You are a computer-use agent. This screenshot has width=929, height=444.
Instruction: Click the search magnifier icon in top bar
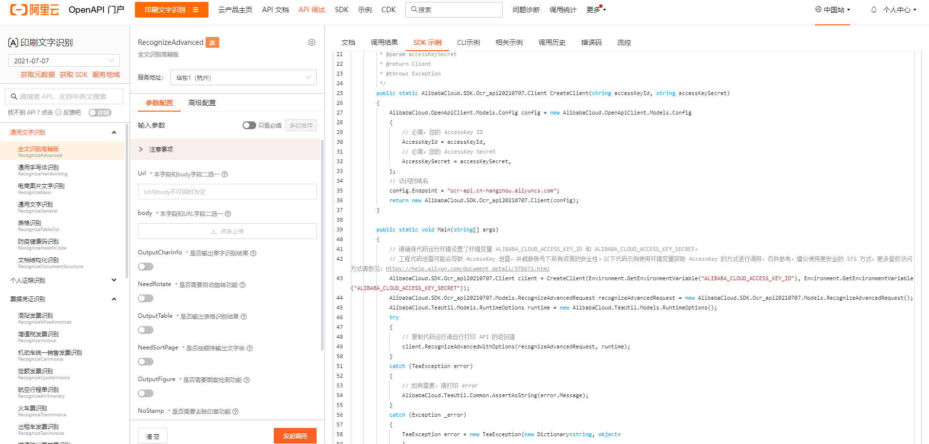(x=414, y=9)
